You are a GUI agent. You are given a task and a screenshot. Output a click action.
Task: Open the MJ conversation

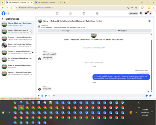point(17,59)
